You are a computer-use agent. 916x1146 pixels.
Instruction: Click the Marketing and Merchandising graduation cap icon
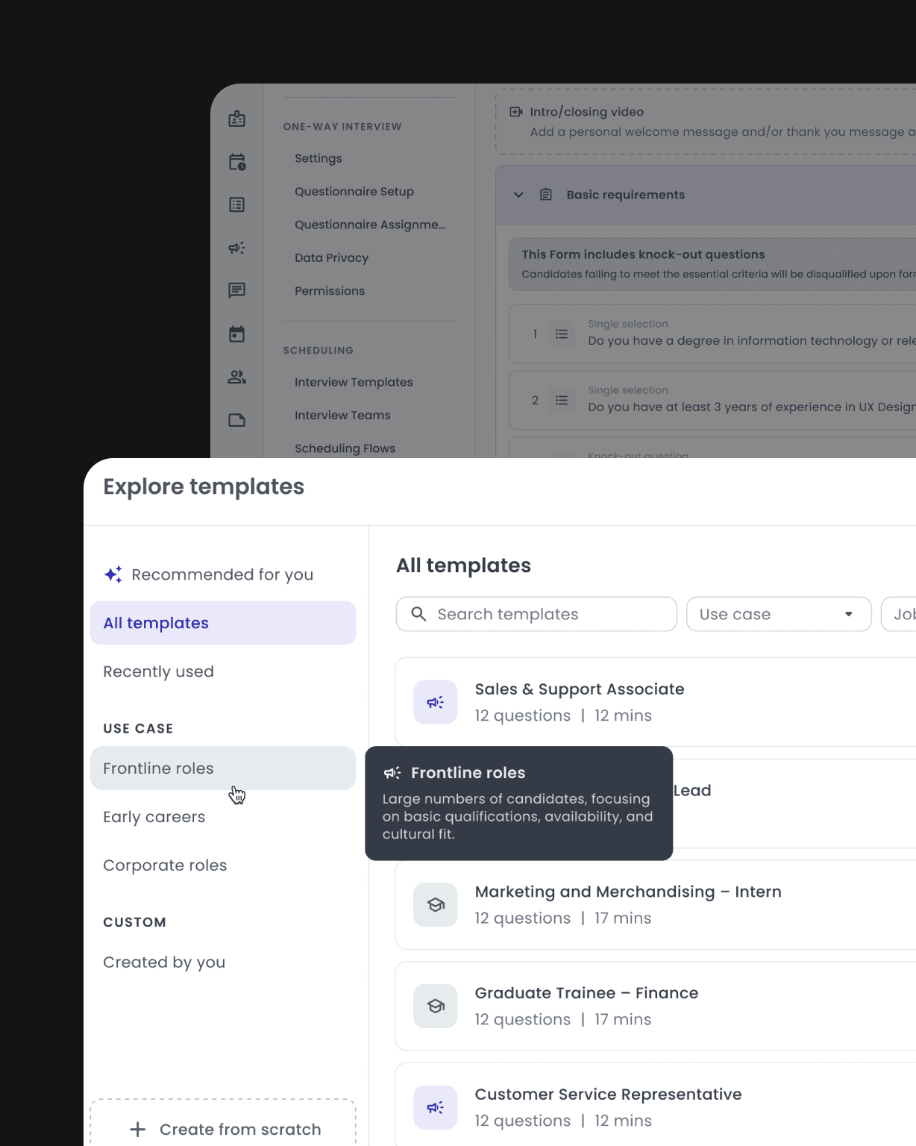(436, 905)
